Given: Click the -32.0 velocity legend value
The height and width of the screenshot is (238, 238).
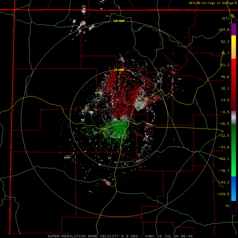Looking at the screenshot, I should (224, 136).
